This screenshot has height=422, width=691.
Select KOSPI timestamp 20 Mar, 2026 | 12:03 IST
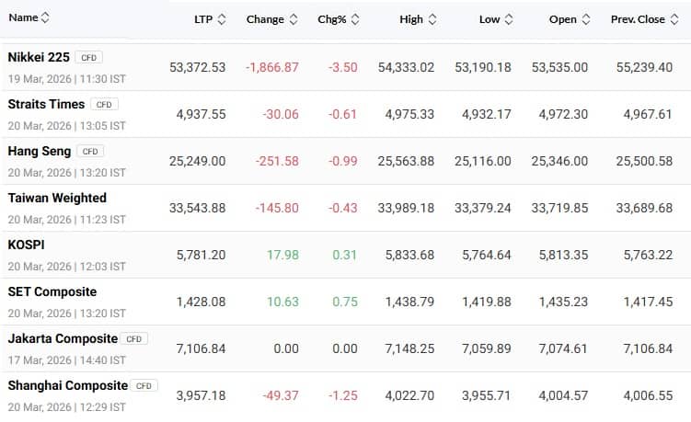(66, 267)
